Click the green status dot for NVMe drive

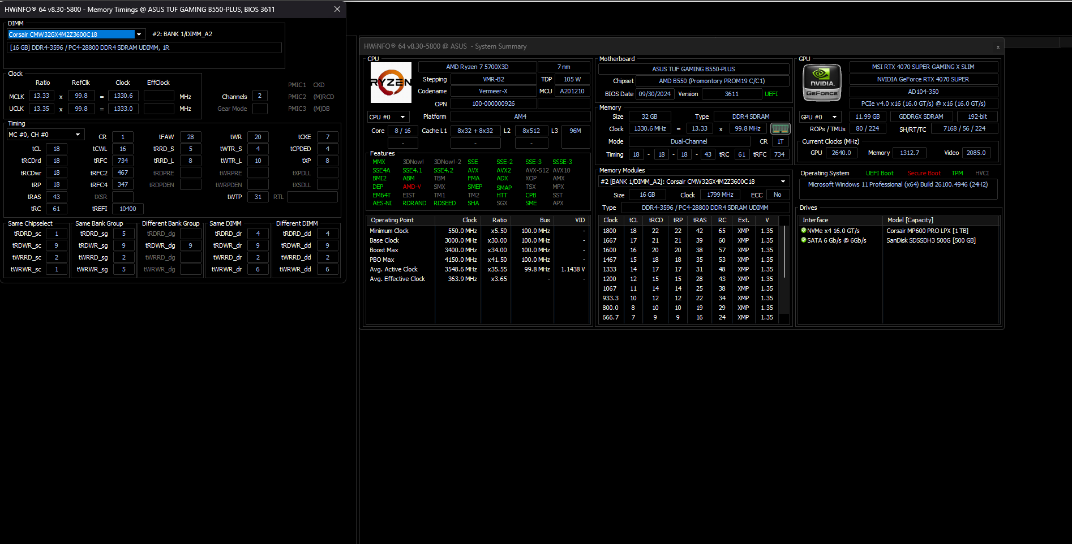803,231
